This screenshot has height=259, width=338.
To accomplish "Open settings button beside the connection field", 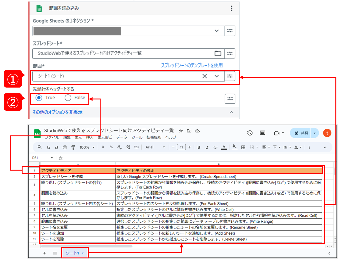I will click(230, 31).
